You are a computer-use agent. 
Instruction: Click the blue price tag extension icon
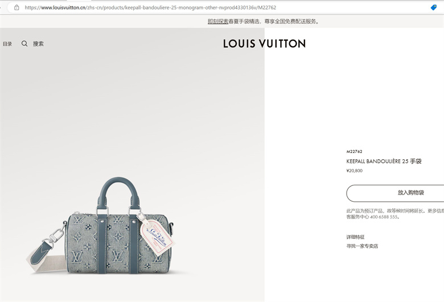[434, 7]
